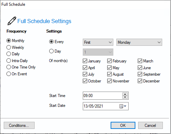Click the pencil edit icon in header
The image size is (171, 134).
(12, 21)
